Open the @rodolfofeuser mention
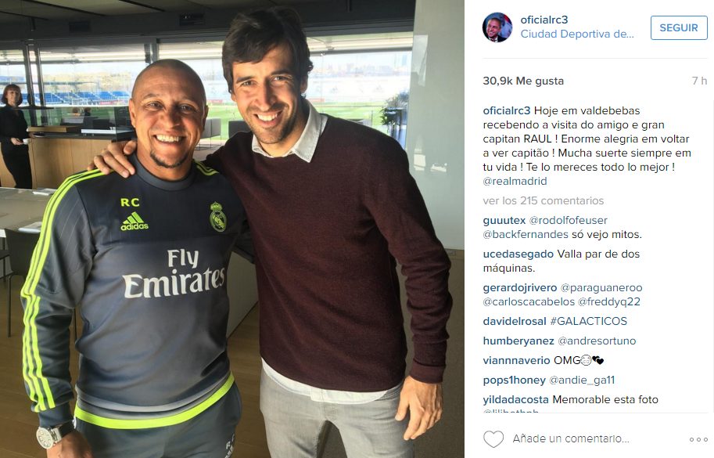This screenshot has height=458, width=714. 568,220
